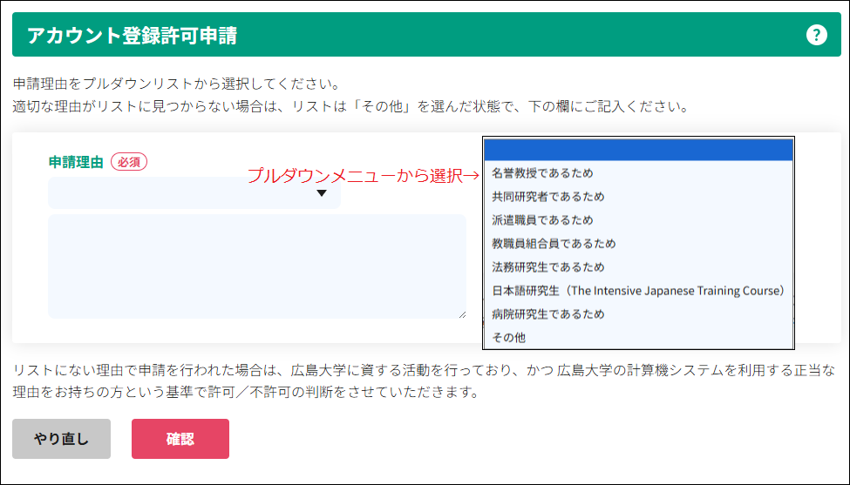
Task: Click the help question mark icon
Action: click(x=816, y=35)
